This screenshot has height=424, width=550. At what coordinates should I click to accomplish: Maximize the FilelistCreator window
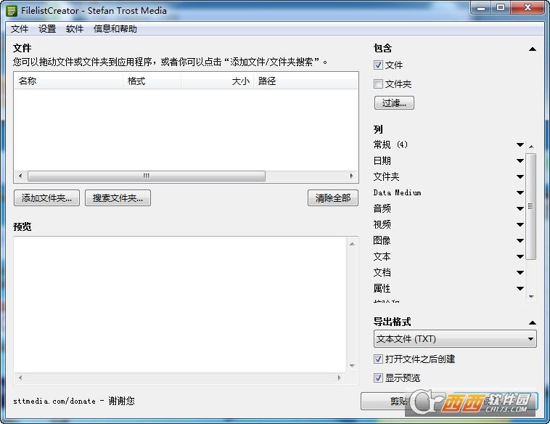point(501,8)
